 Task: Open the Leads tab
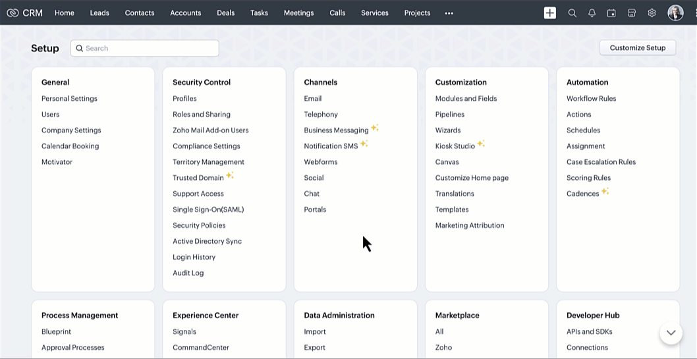[99, 13]
